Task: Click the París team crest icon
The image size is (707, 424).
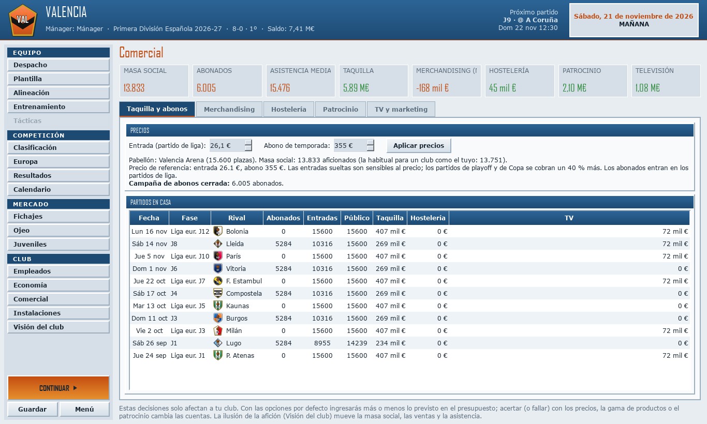Action: click(x=218, y=256)
